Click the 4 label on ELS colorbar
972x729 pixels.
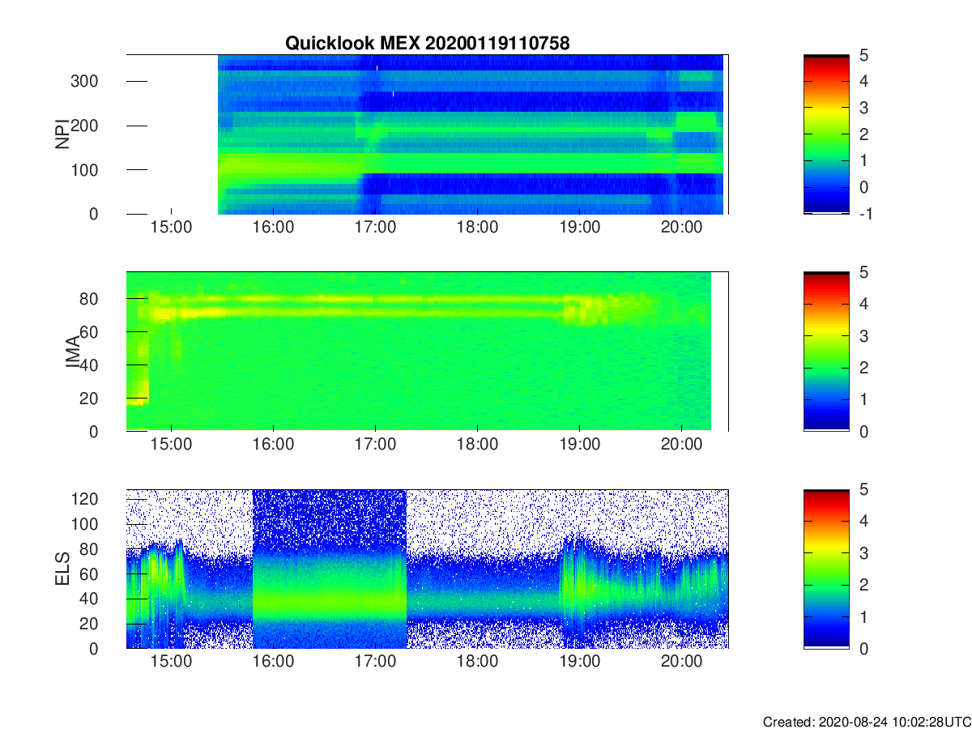click(x=863, y=521)
